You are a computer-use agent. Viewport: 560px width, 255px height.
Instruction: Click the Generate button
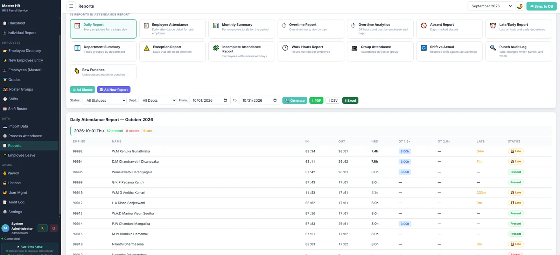click(x=295, y=100)
